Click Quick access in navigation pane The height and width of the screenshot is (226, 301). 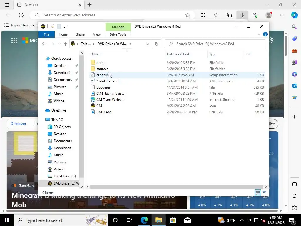61,59
